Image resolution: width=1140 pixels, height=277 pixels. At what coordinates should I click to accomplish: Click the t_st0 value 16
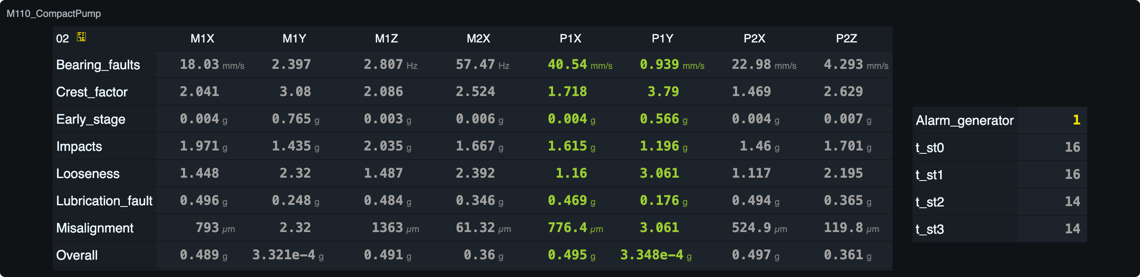click(1073, 147)
